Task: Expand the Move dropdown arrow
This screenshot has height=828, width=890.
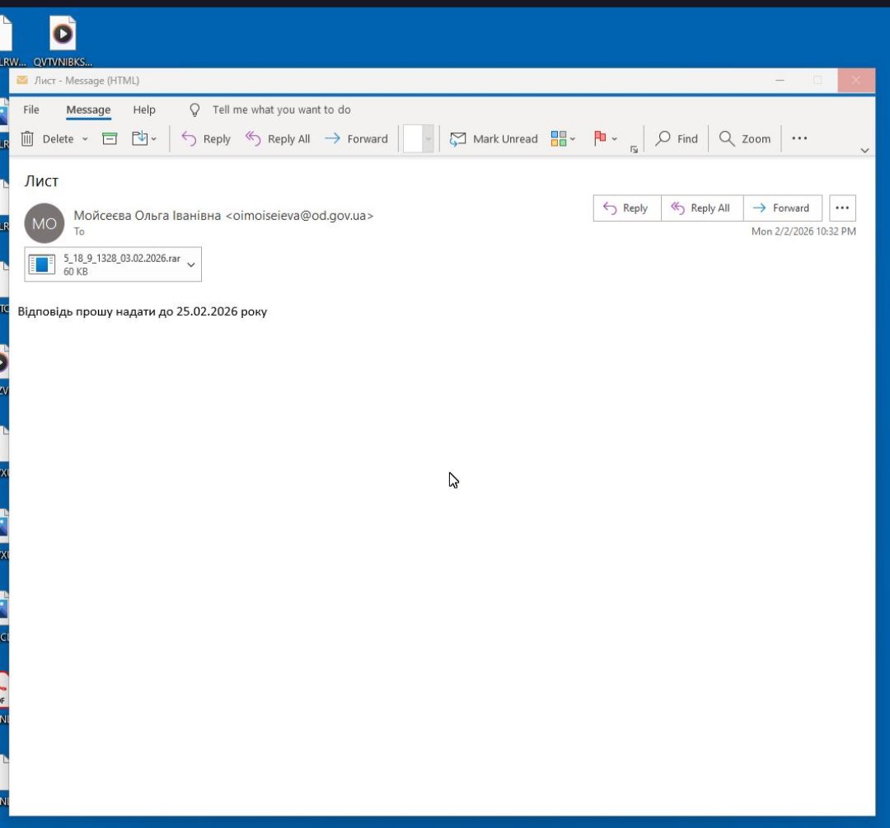Action: (154, 139)
